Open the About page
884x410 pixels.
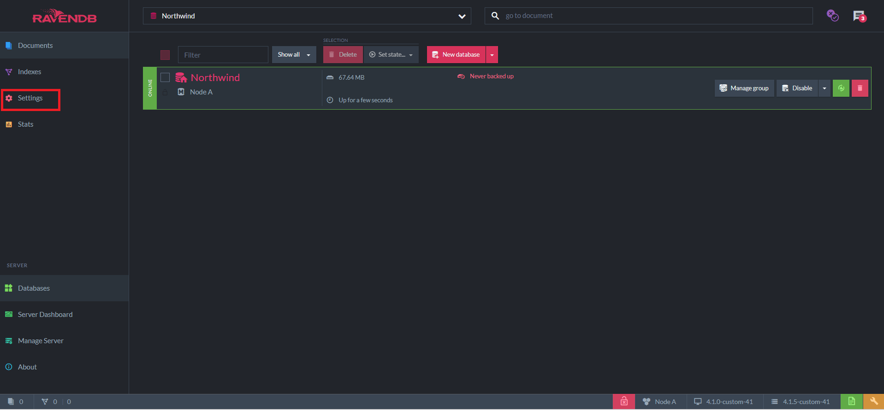click(64, 367)
